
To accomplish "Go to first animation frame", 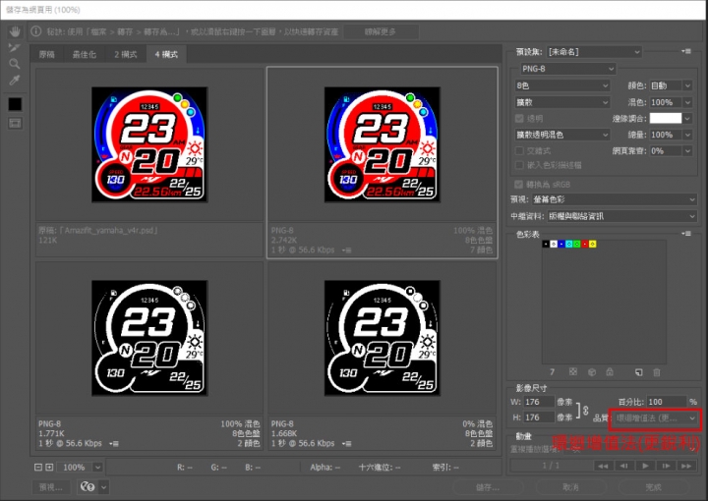I will [x=603, y=466].
